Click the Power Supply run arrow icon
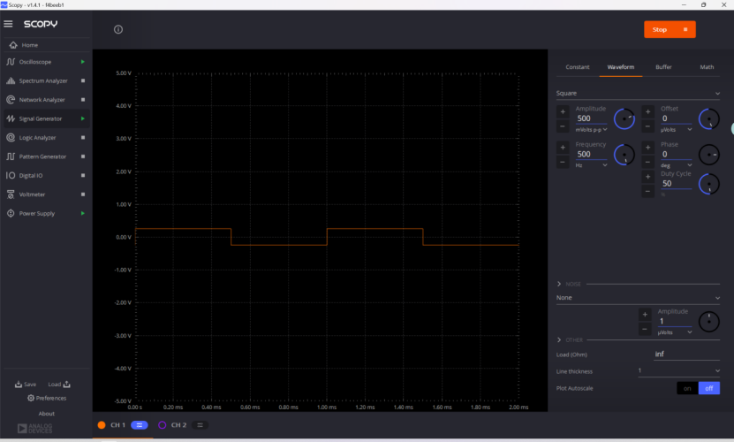 click(x=83, y=213)
